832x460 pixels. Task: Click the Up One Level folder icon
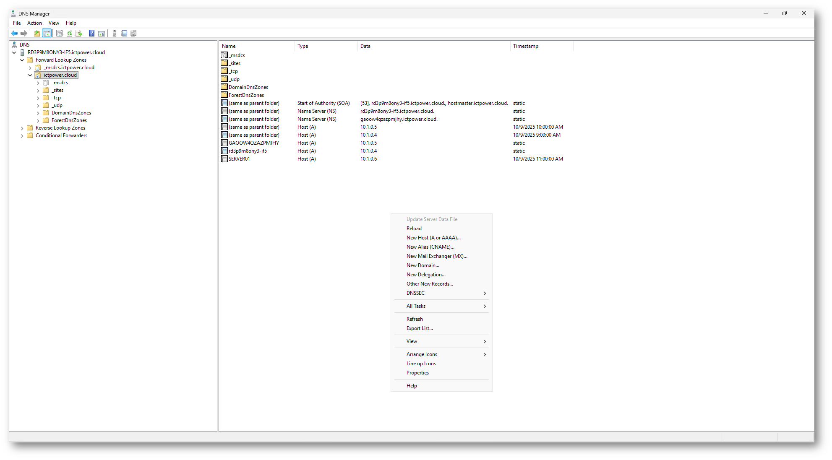[37, 34]
